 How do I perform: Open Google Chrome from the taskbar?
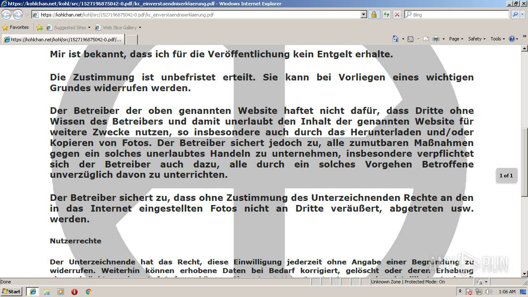tap(88, 292)
